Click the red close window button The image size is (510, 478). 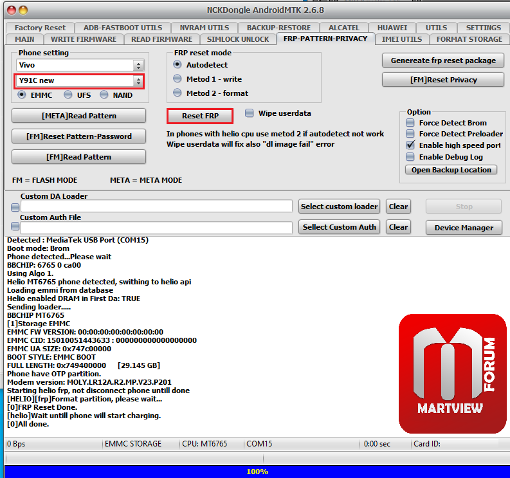pyautogui.click(x=12, y=10)
